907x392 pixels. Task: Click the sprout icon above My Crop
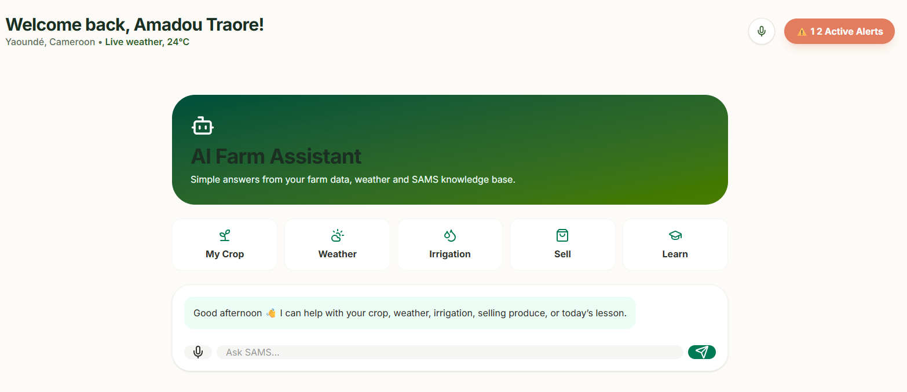[225, 235]
